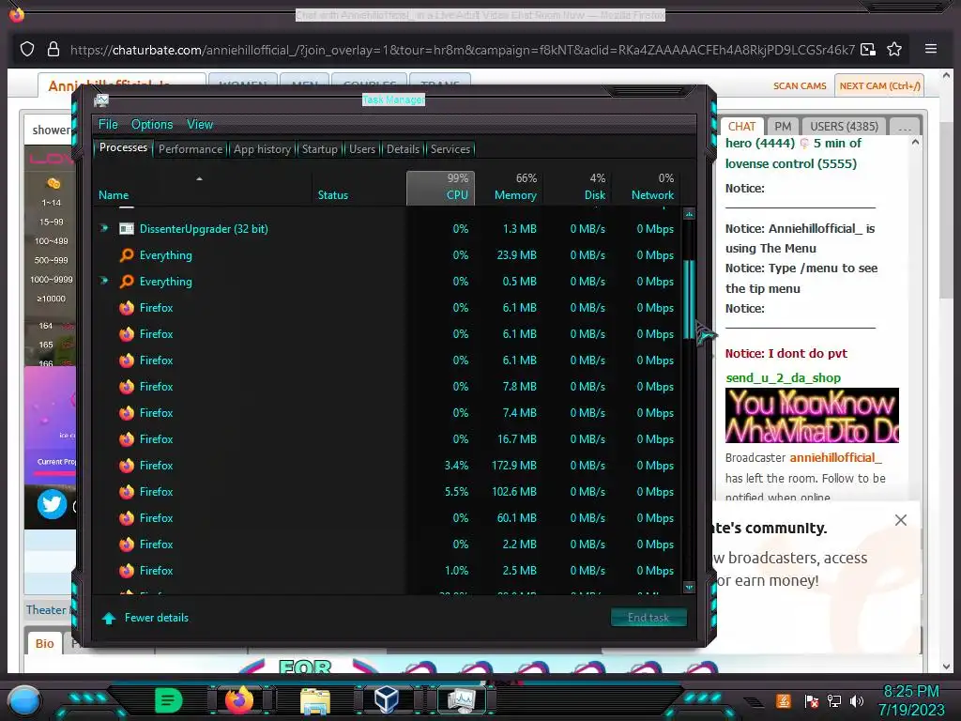
Task: Select the Firefox row with 7.4 MB
Action: [x=389, y=413]
